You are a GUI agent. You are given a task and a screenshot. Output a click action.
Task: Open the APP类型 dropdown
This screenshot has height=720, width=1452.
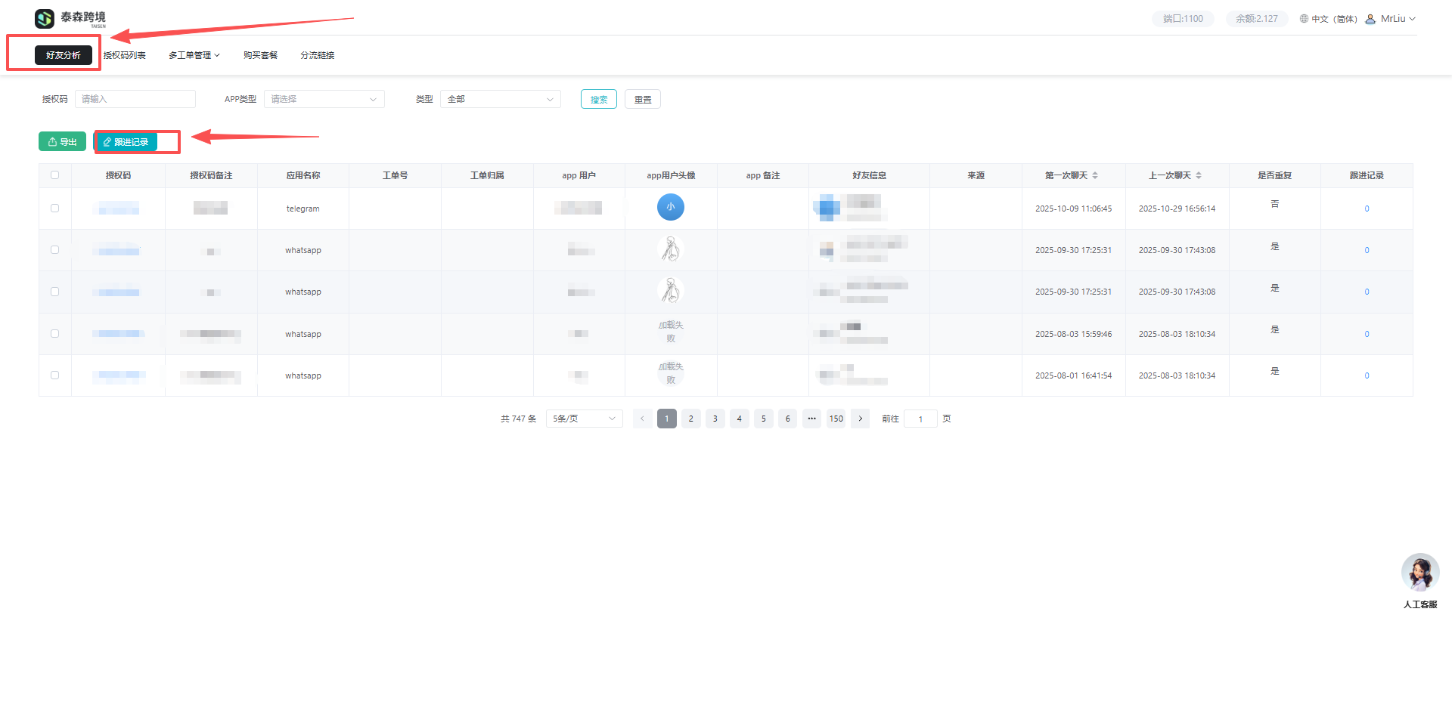(x=324, y=99)
